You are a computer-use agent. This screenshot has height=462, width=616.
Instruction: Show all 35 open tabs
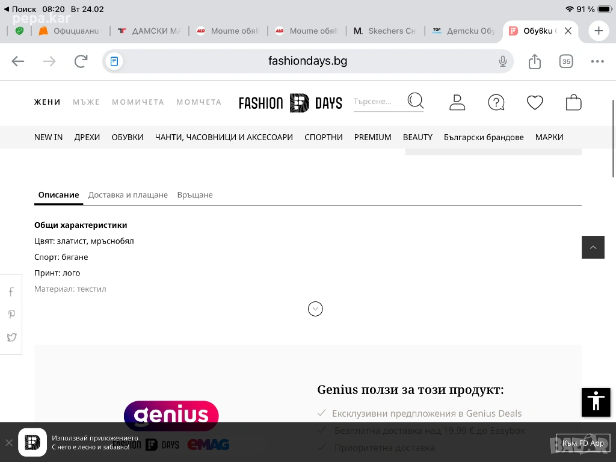point(565,61)
